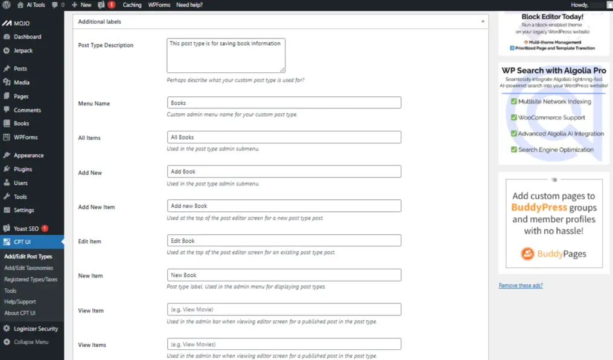Open Dashboard from the sidebar
The image size is (613, 360).
pyautogui.click(x=27, y=37)
